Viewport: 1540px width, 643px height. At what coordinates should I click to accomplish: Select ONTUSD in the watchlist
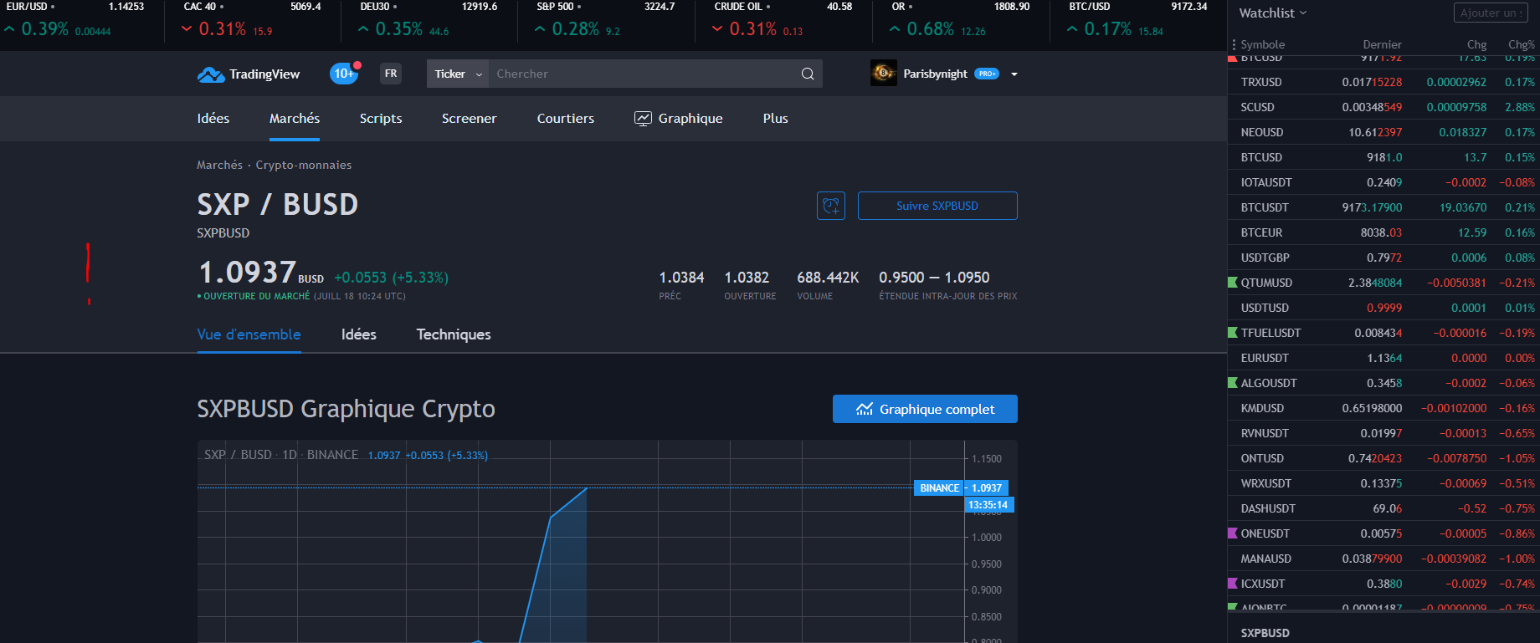1383,458
